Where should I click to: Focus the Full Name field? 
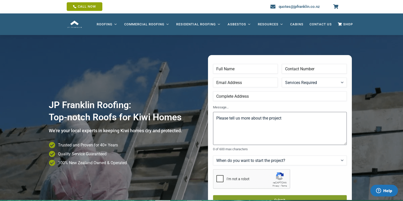pos(245,69)
